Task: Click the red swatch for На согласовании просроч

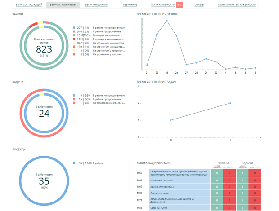Action: coord(74,103)
